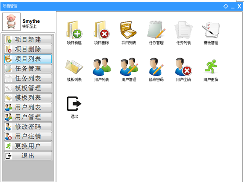Viewport: 244px width, 182px height.
Task: Click the 退出 button at sidebar bottom
Action: pyautogui.click(x=28, y=156)
